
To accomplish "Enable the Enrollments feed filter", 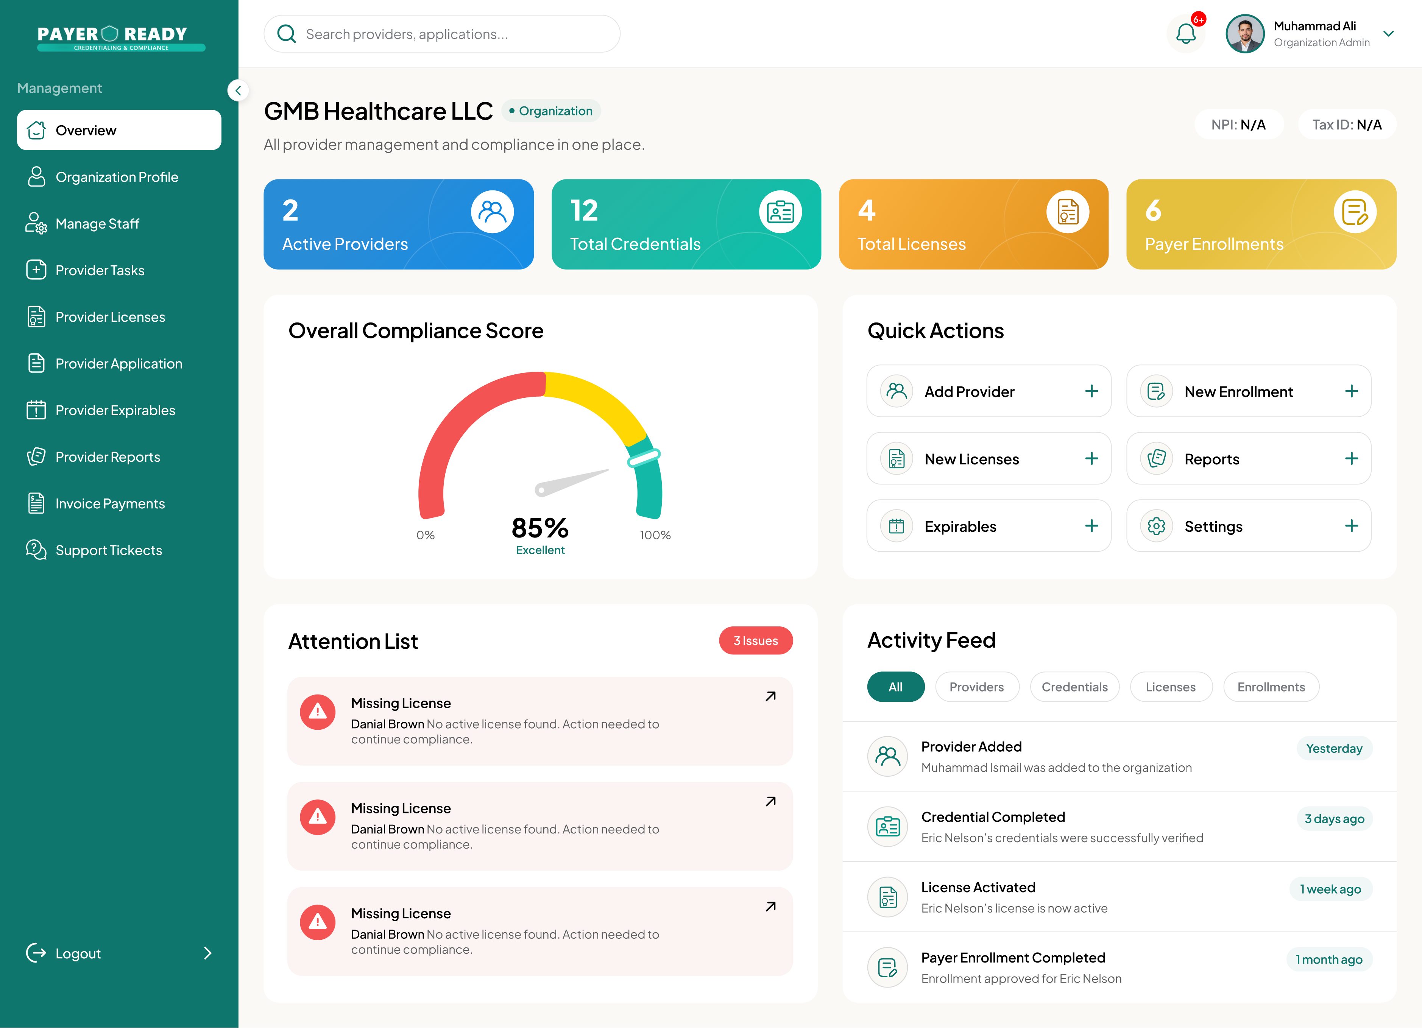I will [1271, 686].
